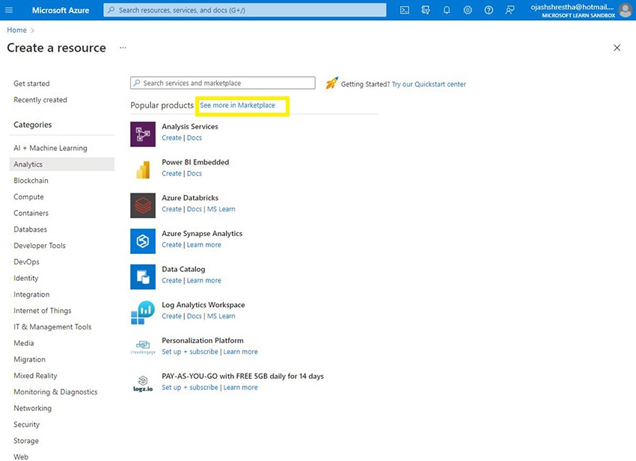Choose the Migration category
The height and width of the screenshot is (461, 636).
click(30, 359)
